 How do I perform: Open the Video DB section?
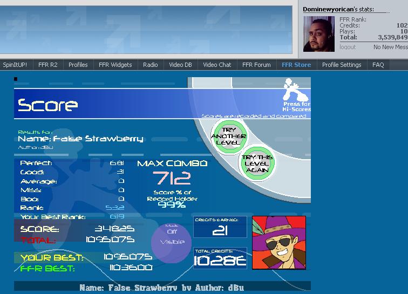point(180,65)
